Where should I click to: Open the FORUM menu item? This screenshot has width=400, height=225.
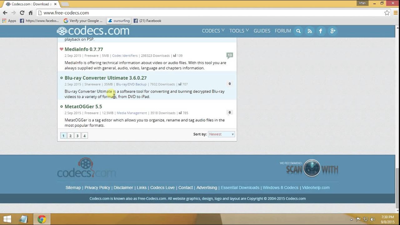[283, 31]
